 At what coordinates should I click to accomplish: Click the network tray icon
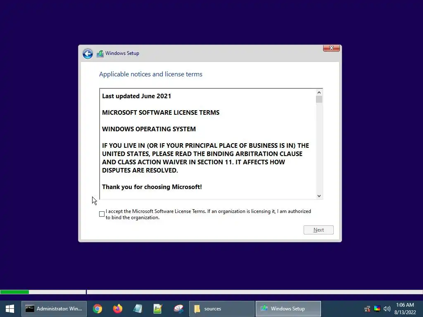[367, 309]
